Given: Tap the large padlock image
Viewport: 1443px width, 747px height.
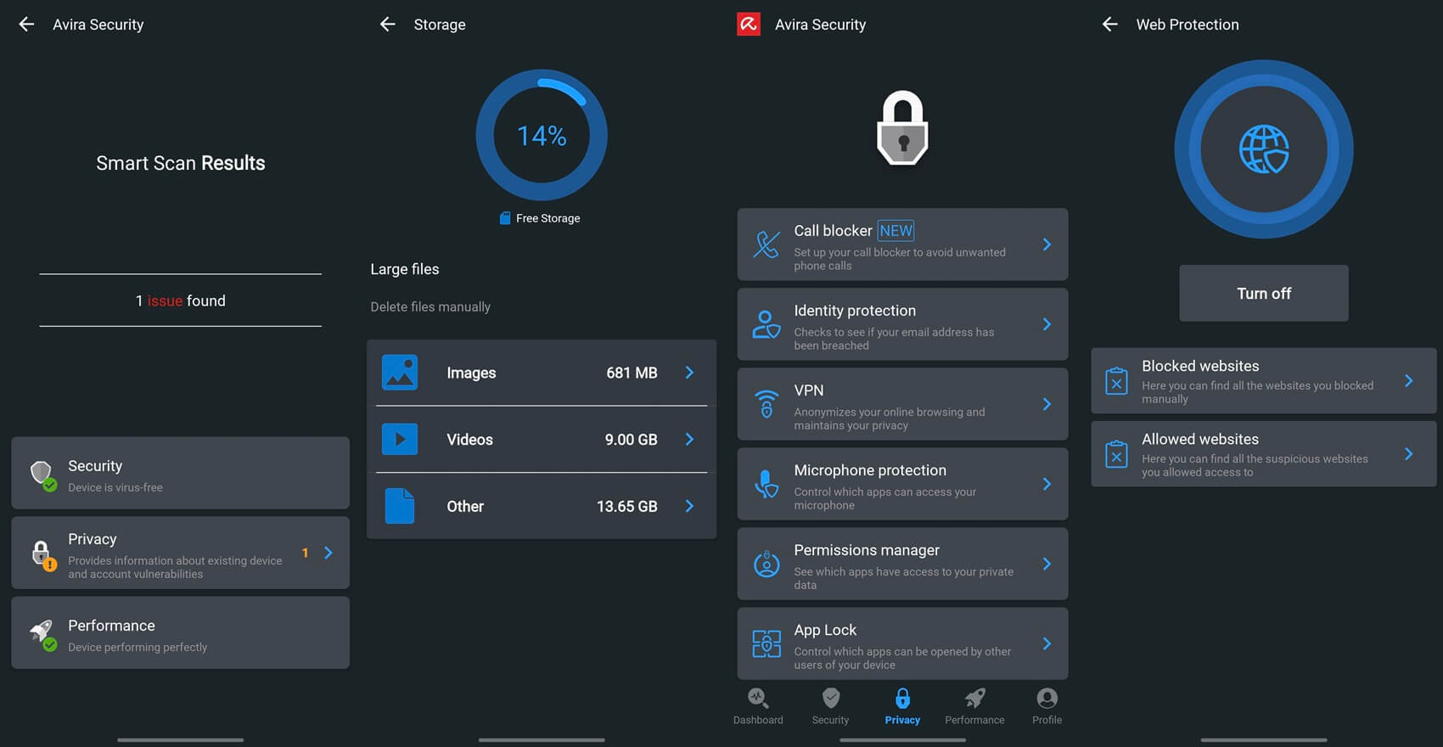Looking at the screenshot, I should tap(902, 127).
